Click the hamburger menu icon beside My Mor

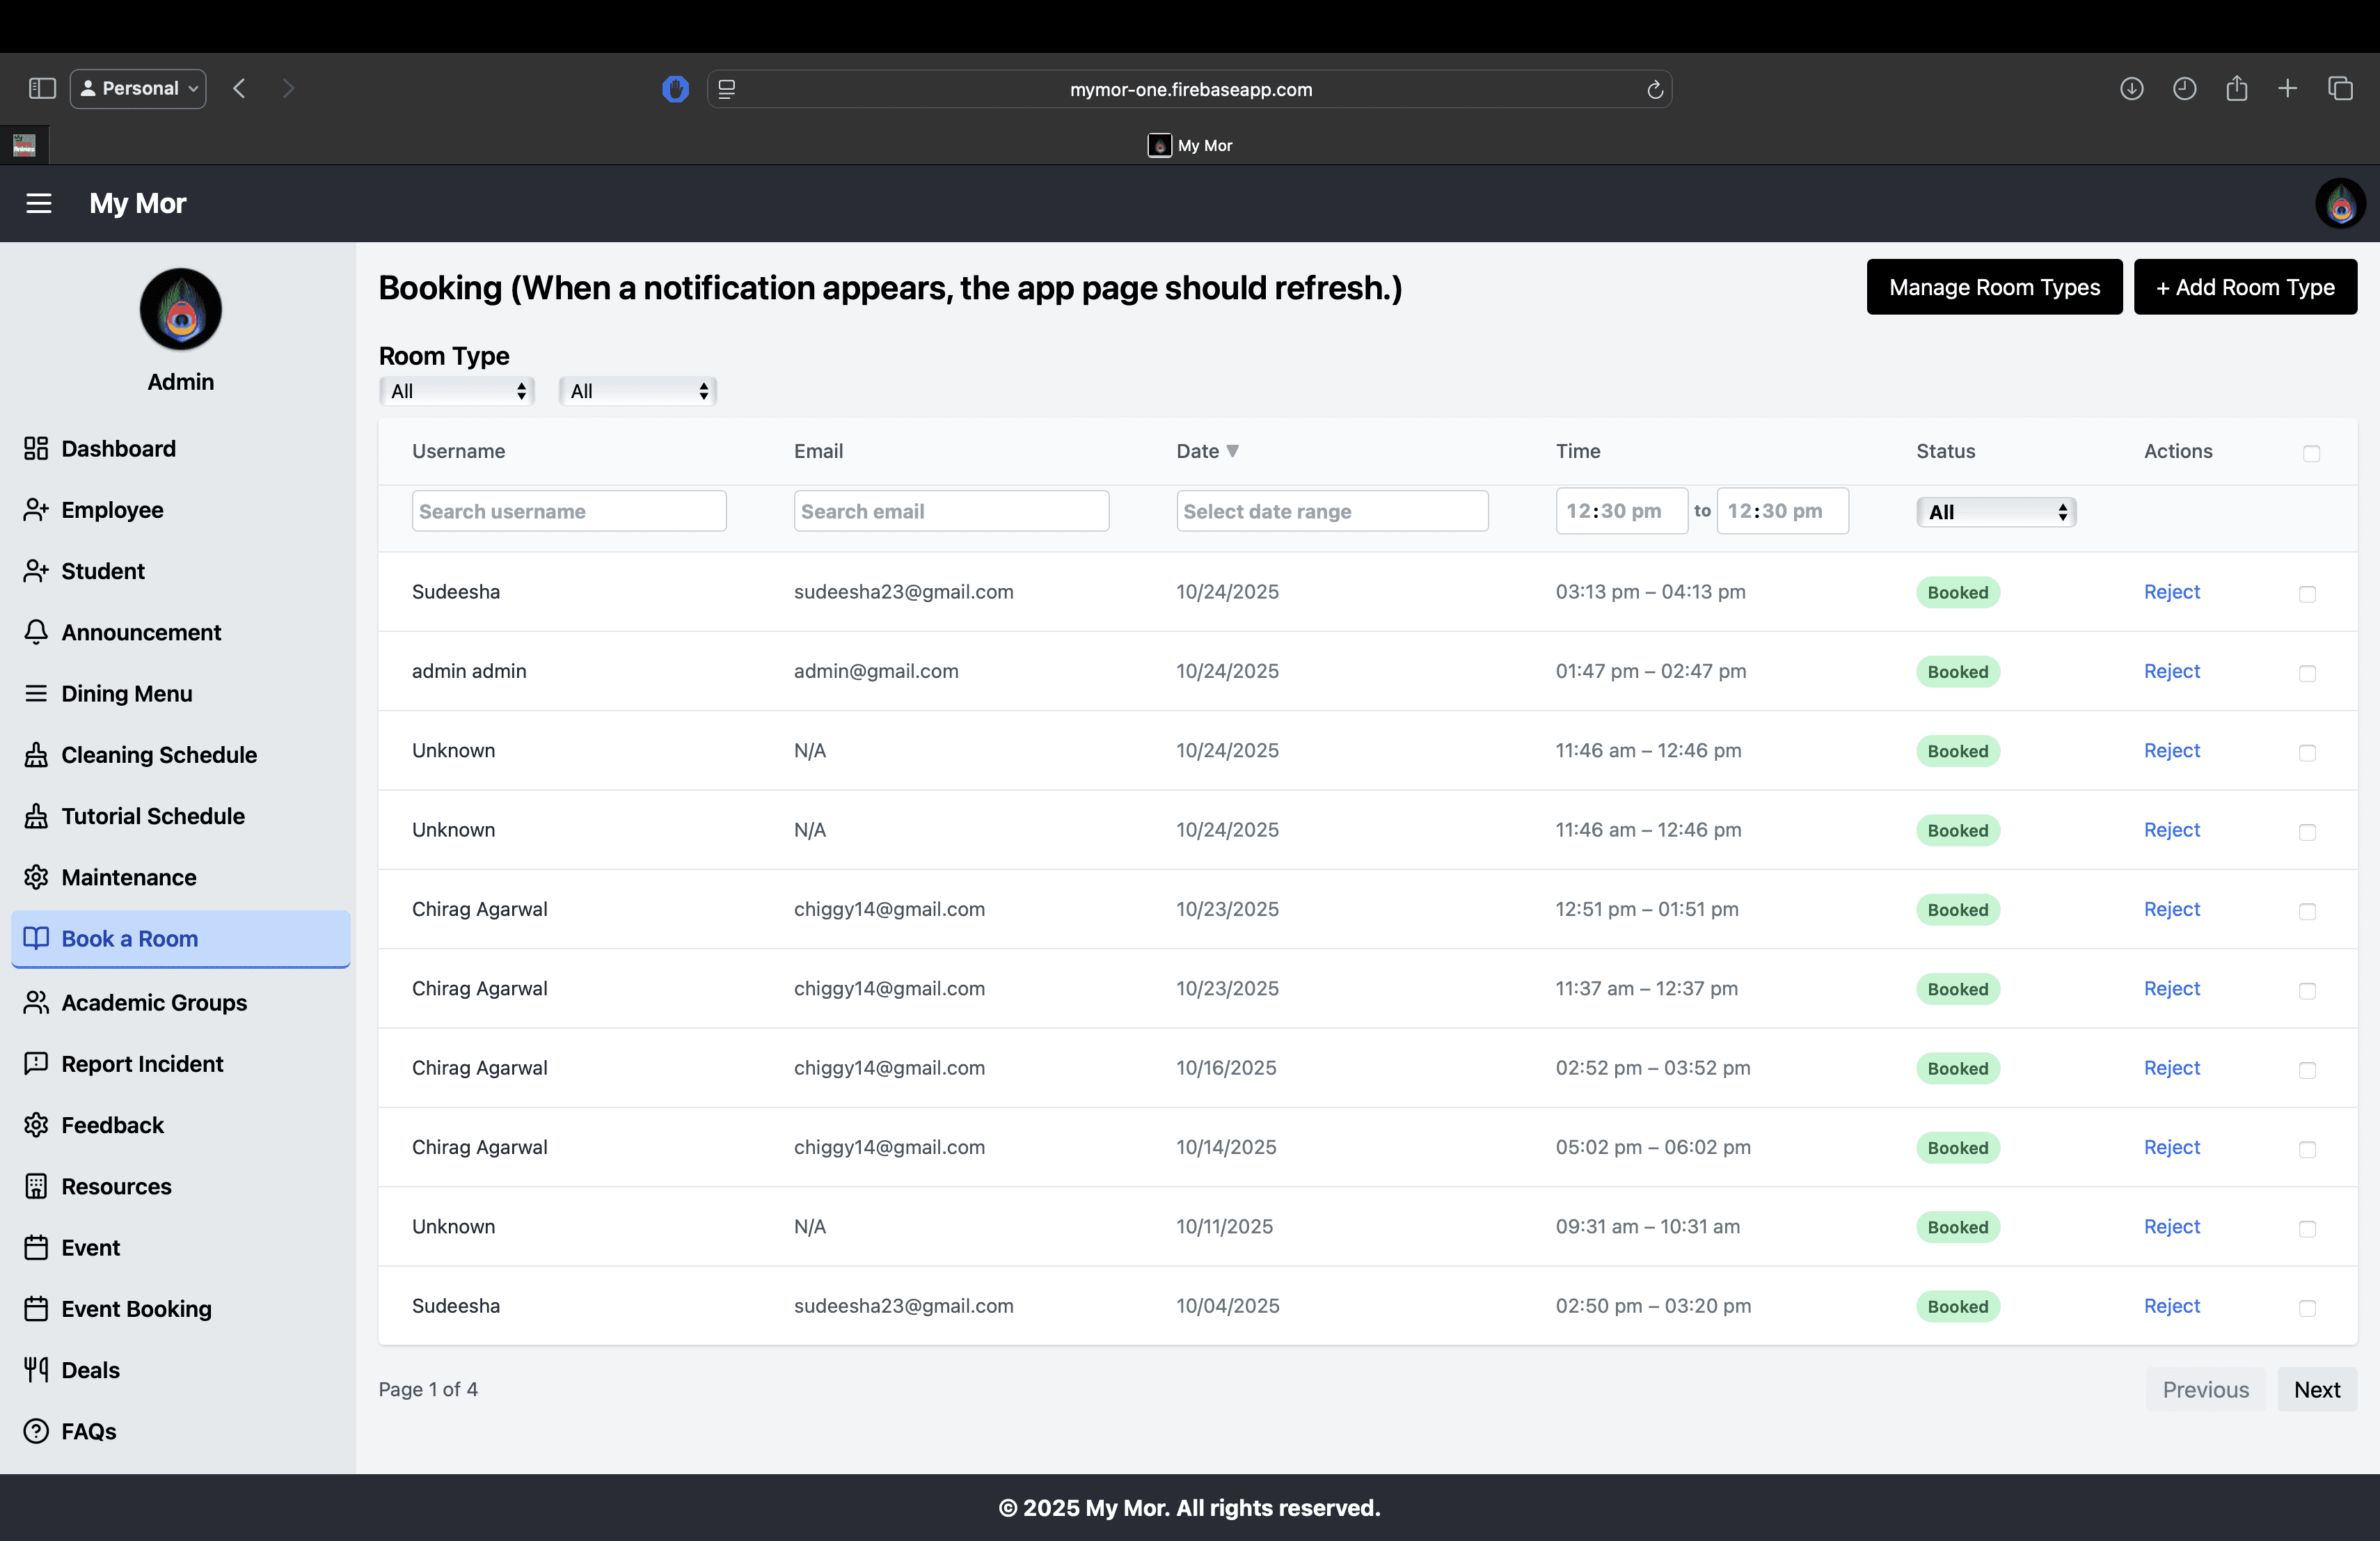pyautogui.click(x=39, y=203)
